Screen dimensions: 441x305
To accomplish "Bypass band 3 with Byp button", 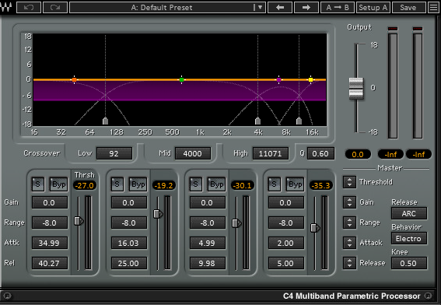I will 216,184.
